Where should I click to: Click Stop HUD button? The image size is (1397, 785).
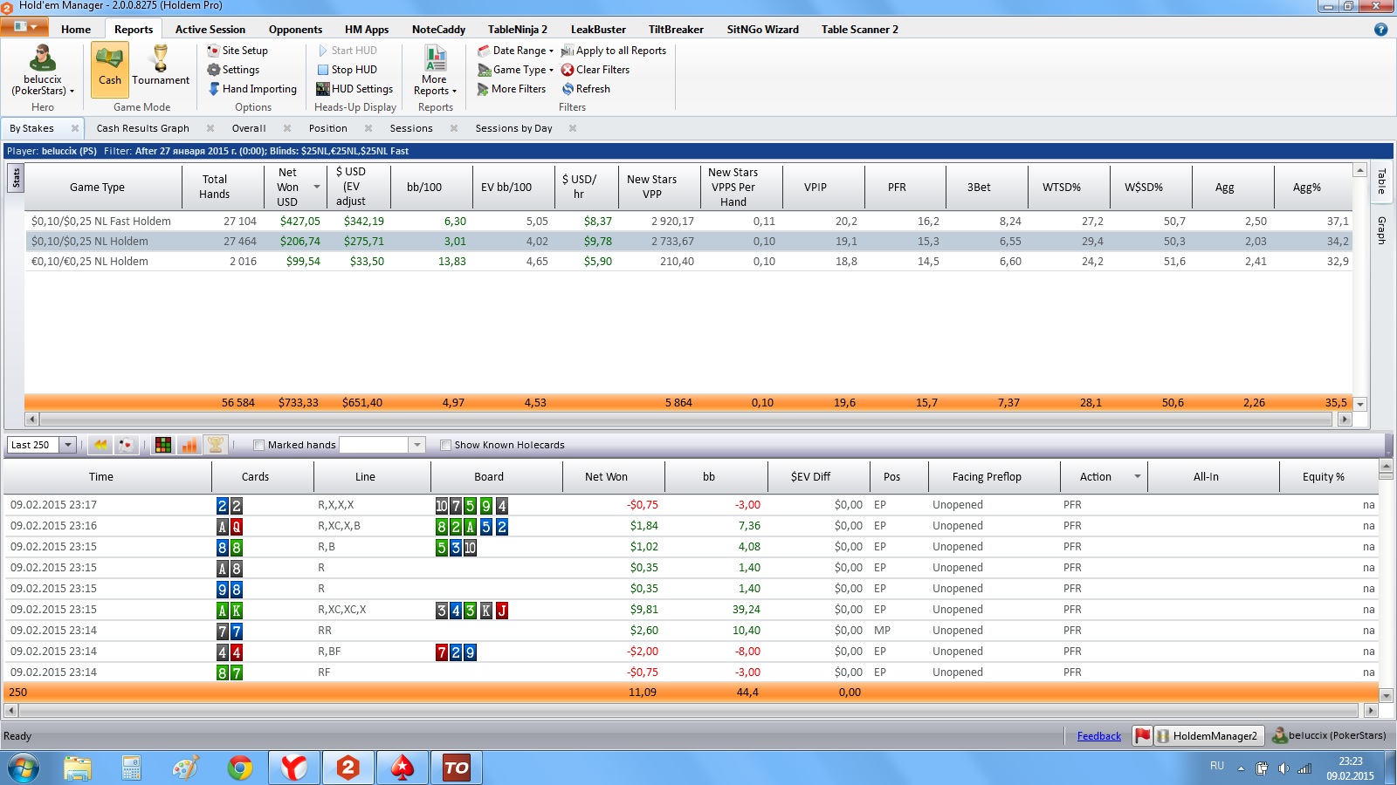(x=348, y=70)
